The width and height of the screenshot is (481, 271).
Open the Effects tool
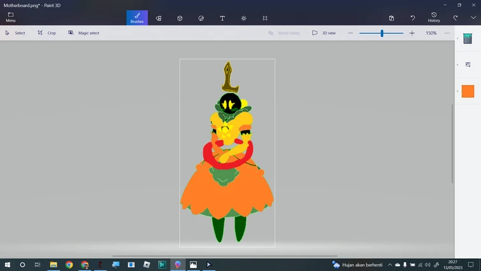243,18
